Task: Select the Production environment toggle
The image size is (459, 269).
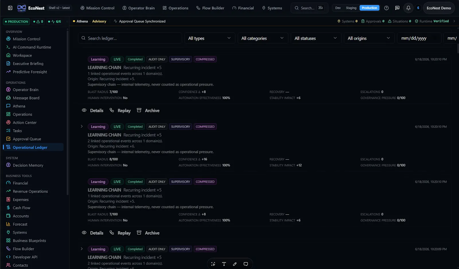Action: (x=369, y=8)
